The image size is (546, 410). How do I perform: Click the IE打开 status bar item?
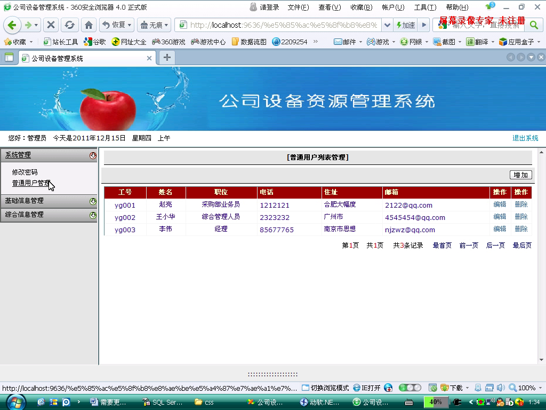(x=367, y=388)
